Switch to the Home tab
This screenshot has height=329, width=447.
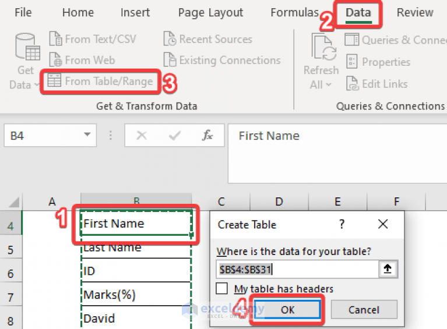coord(78,12)
